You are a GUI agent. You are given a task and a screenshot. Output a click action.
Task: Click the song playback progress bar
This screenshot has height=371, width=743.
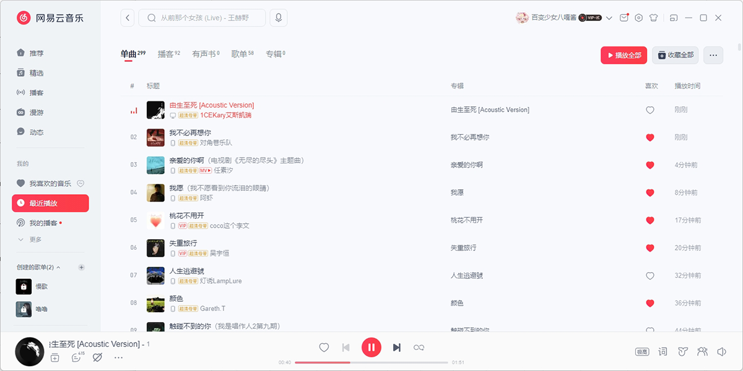coord(371,362)
